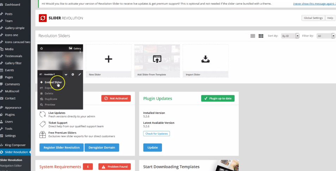Image resolution: width=336 pixels, height=171 pixels.
Task: Open revslider1 settings gear icon
Action: pos(73,74)
